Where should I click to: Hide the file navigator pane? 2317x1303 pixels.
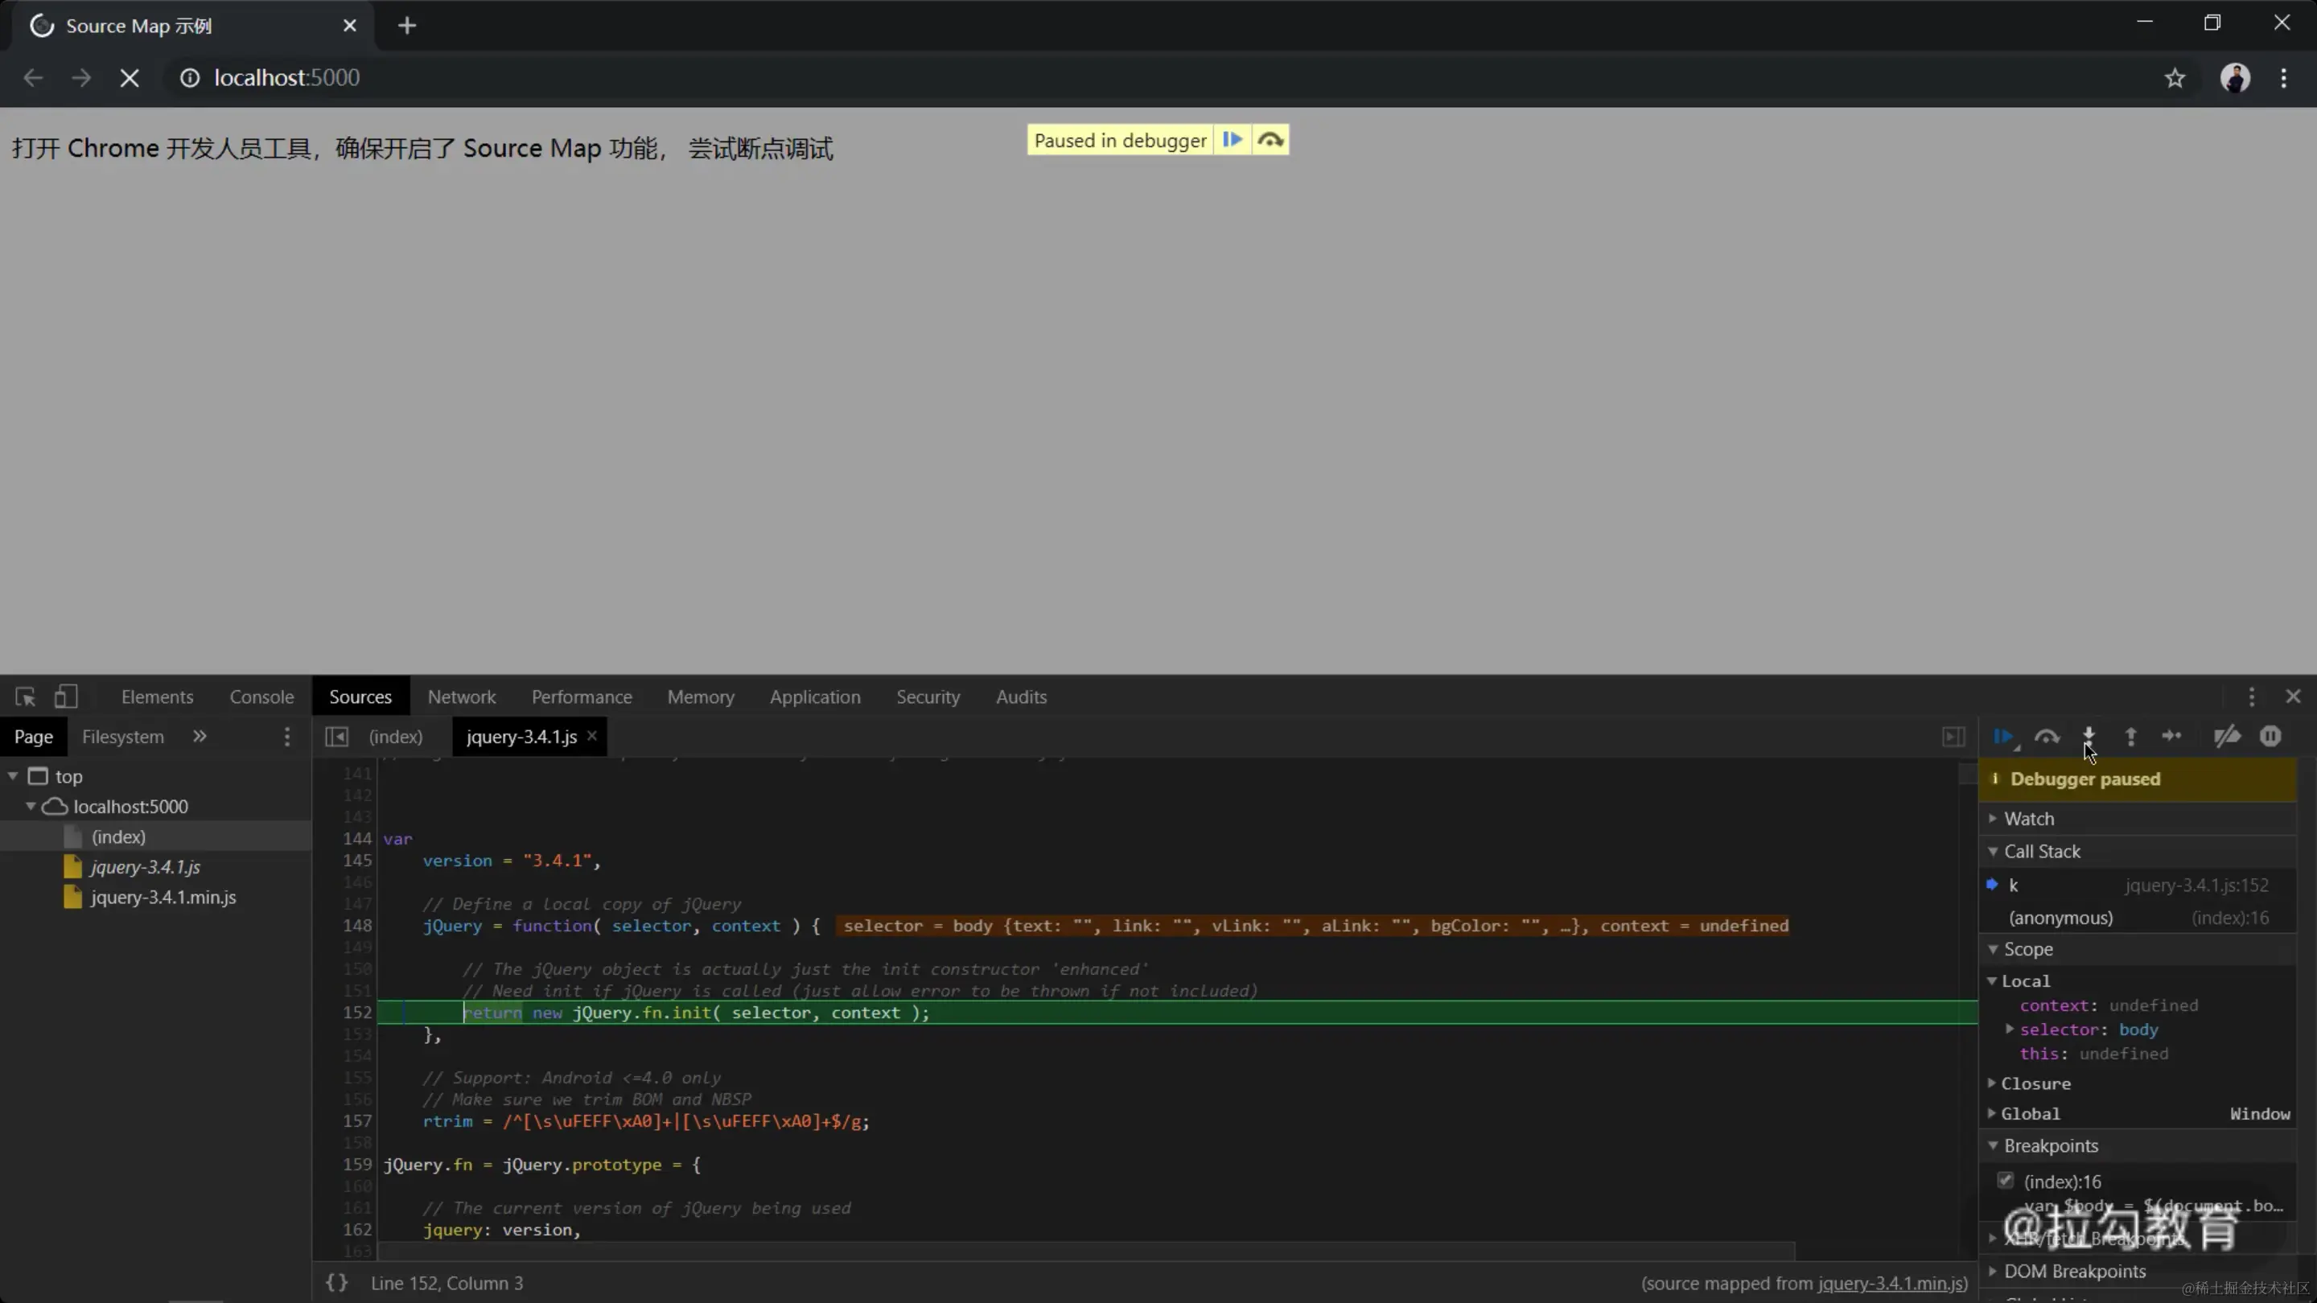pyautogui.click(x=336, y=737)
